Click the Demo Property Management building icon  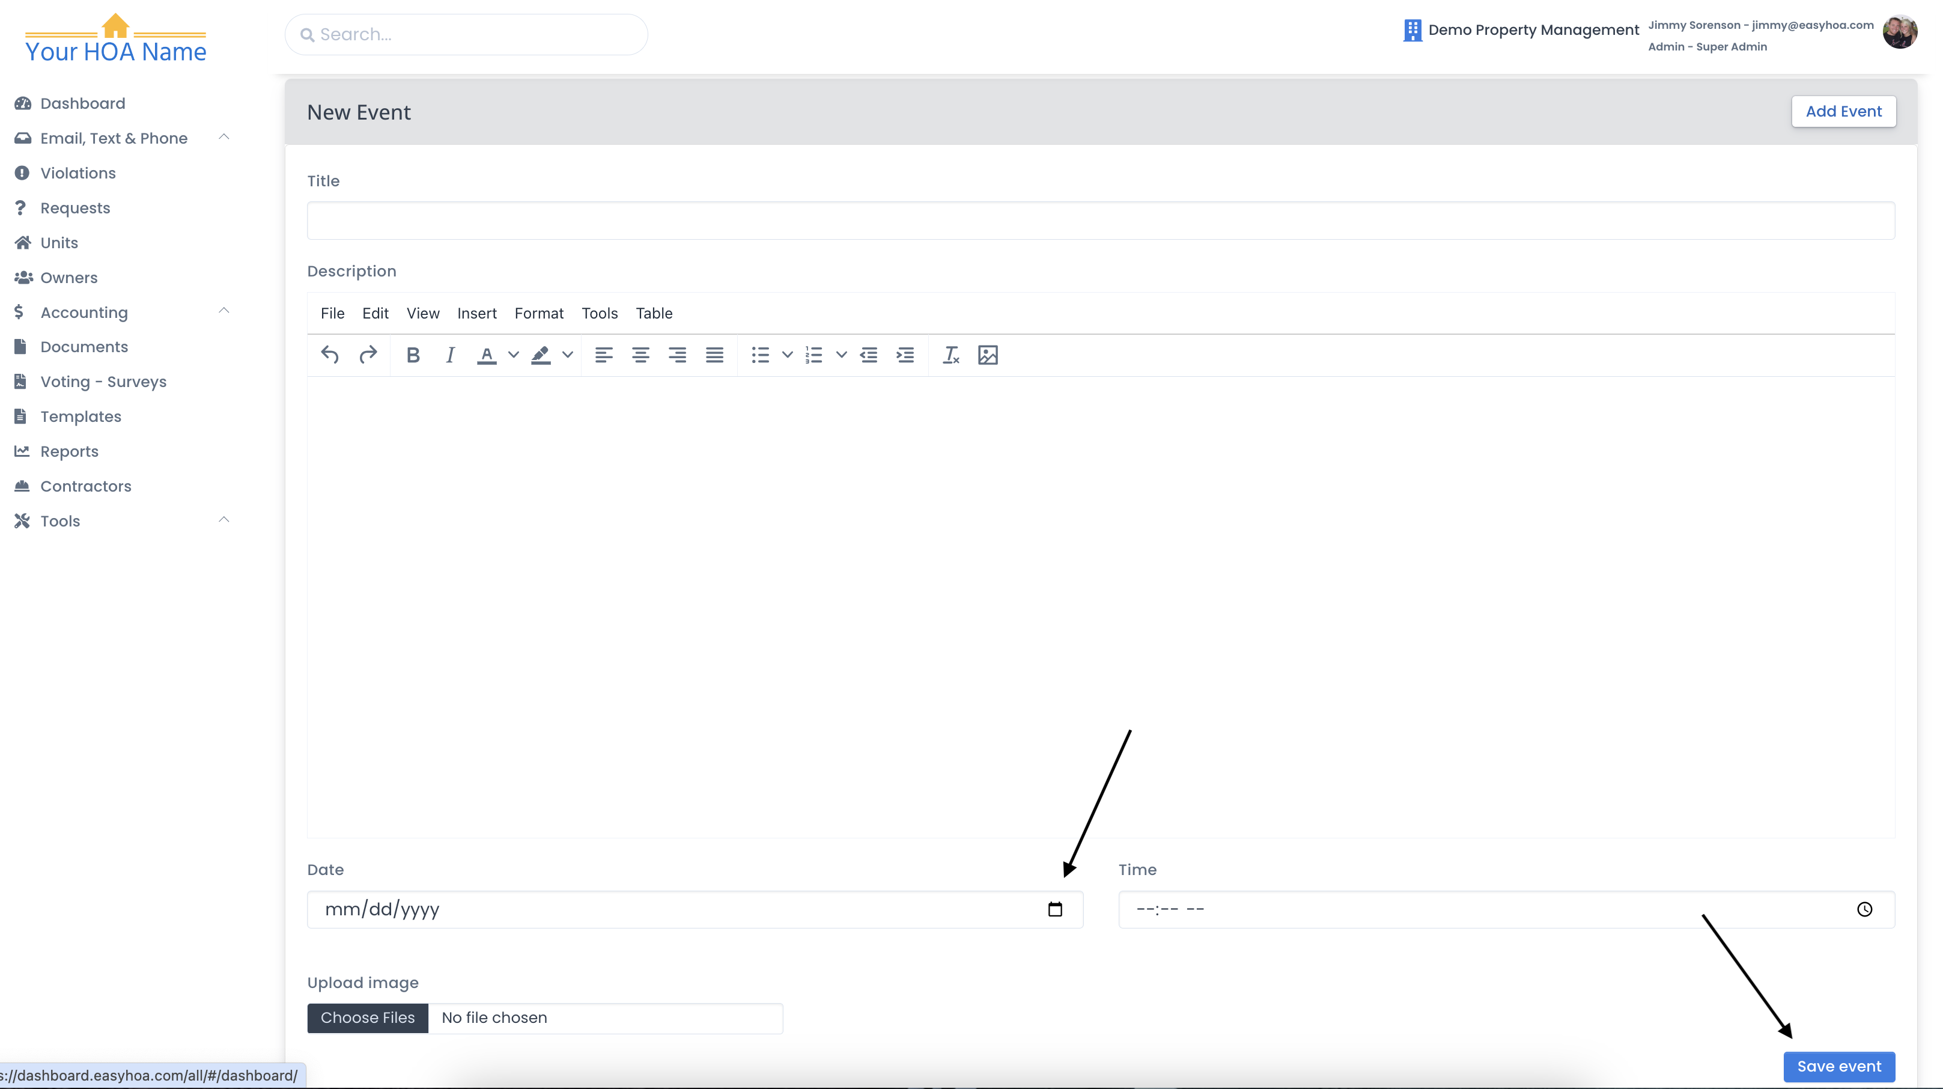click(1412, 30)
